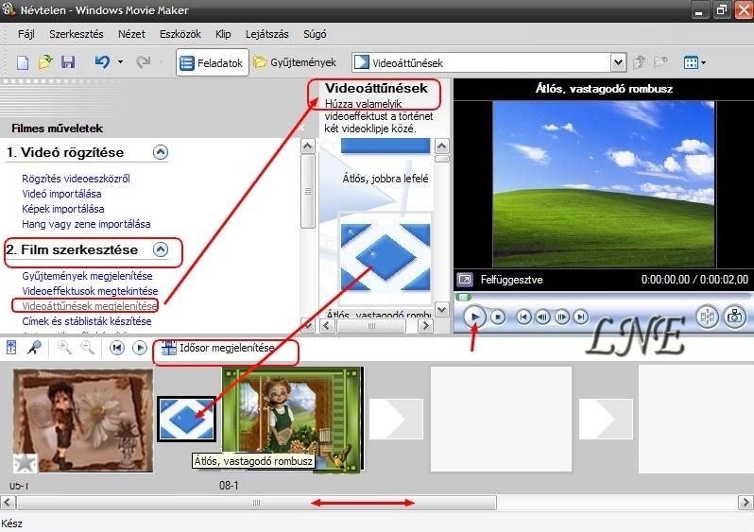Click the task pane scroll-up arrow
The image size is (754, 532).
308,146
